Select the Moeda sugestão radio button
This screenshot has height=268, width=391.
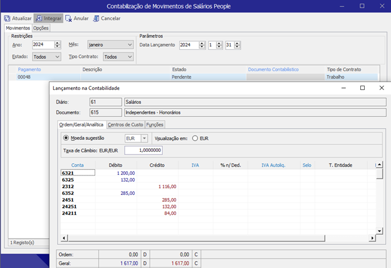click(66, 137)
